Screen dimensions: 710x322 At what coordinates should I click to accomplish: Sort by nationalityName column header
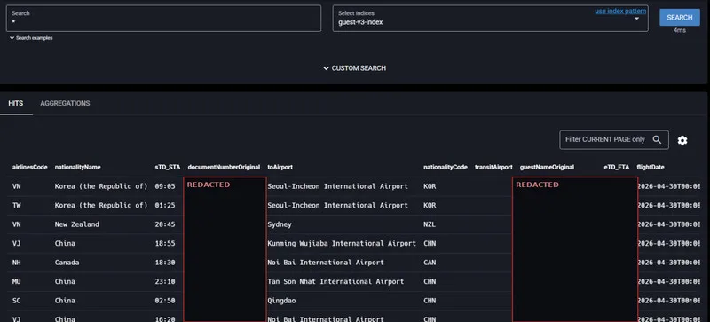pos(78,167)
